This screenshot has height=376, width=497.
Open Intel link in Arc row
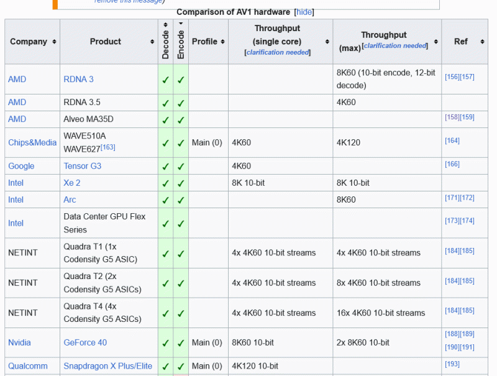16,199
